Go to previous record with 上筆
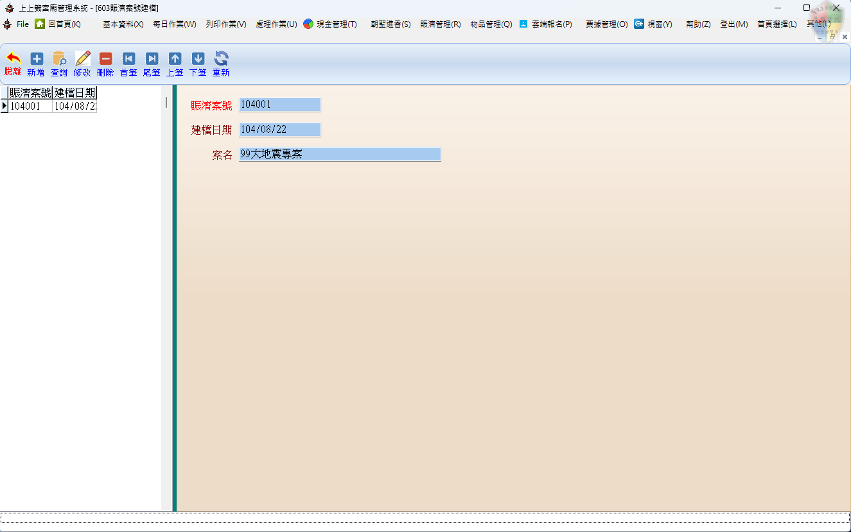This screenshot has width=851, height=532. (175, 59)
